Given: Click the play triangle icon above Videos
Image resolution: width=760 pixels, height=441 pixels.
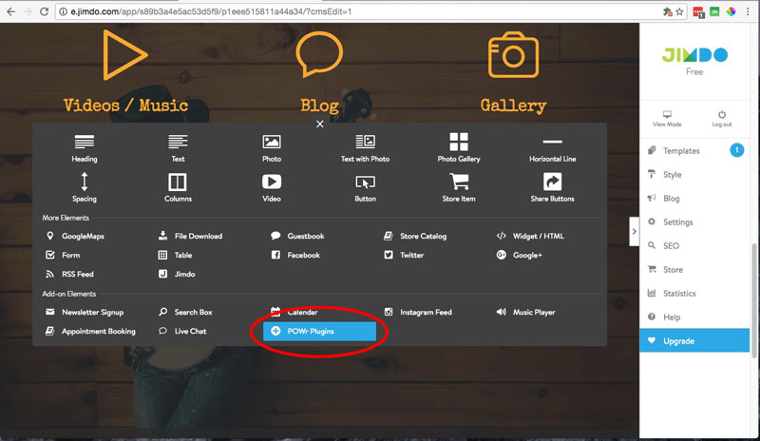Looking at the screenshot, I should click(x=124, y=54).
